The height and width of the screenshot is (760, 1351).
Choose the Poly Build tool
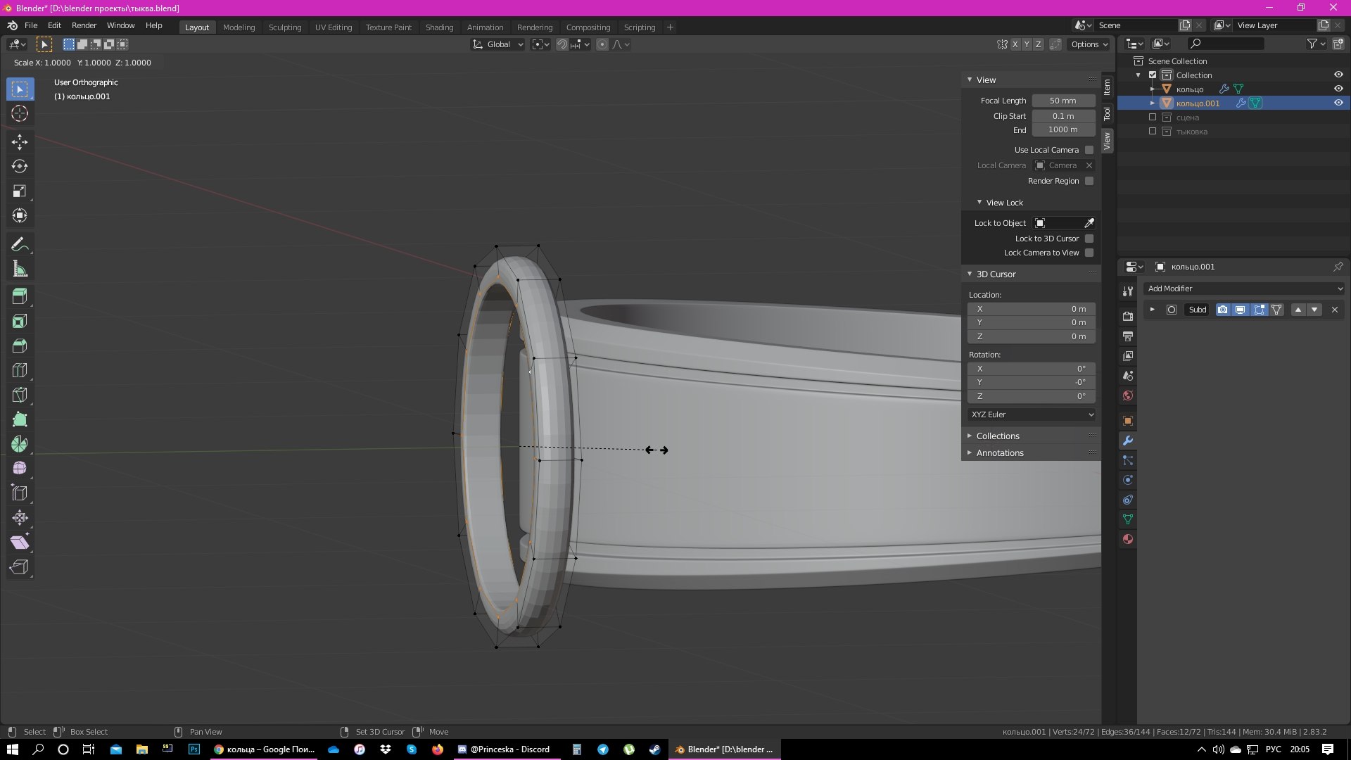(20, 419)
